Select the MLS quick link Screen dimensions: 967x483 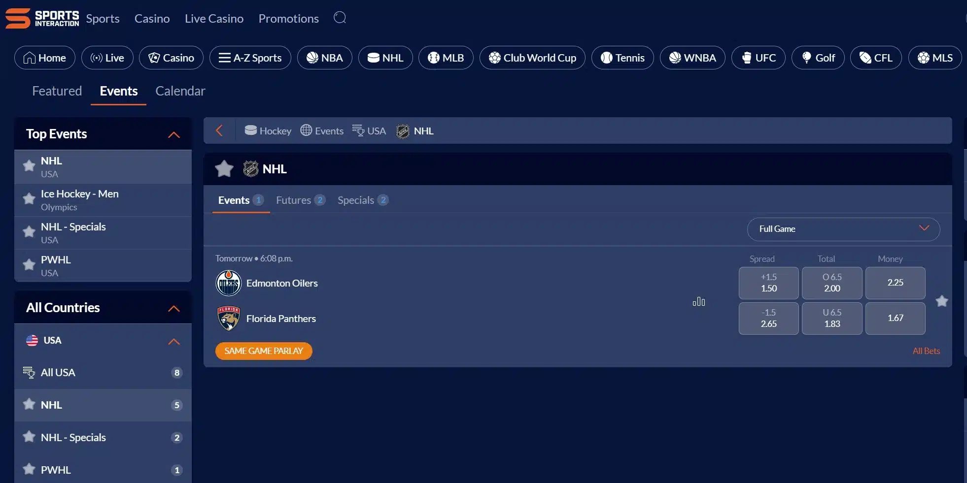pyautogui.click(x=935, y=58)
